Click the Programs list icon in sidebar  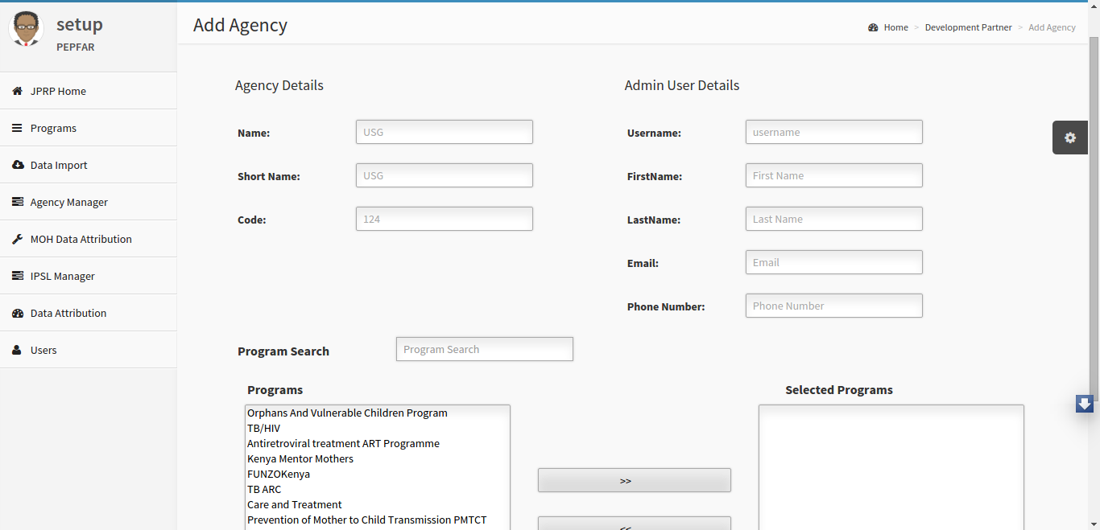tap(17, 128)
